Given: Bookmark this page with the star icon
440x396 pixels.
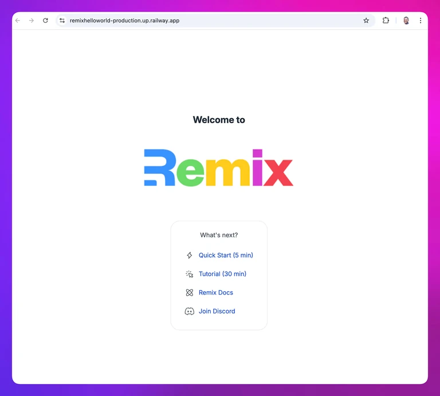Looking at the screenshot, I should [366, 21].
